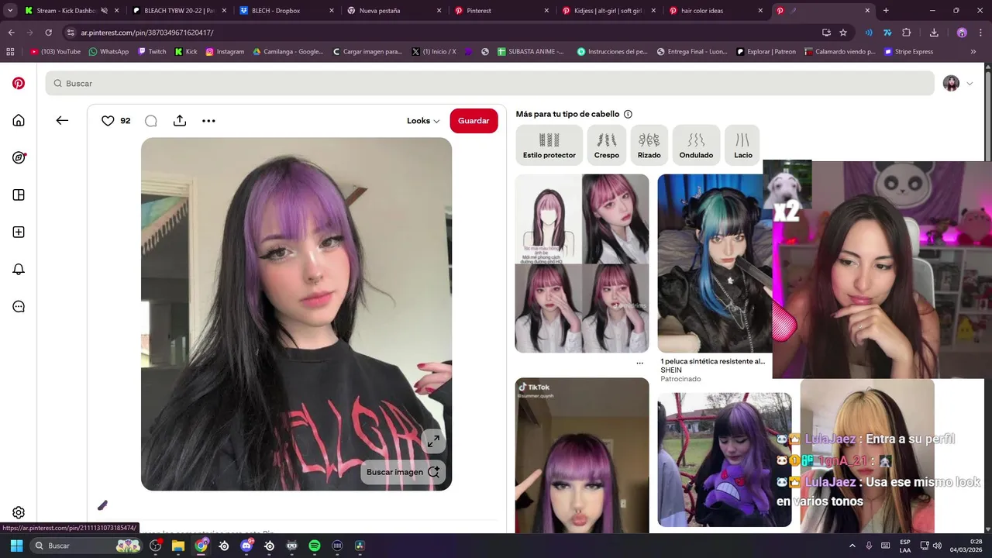Click the browser back arrow
Image resolution: width=992 pixels, height=558 pixels.
point(11,33)
